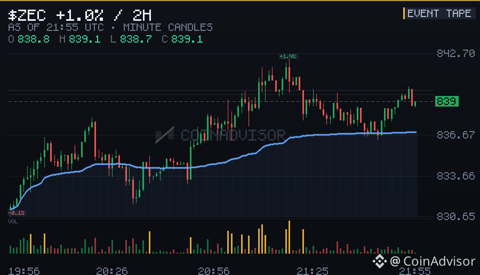
Task: Click the 21:25 time axis label
Action: coord(312,271)
